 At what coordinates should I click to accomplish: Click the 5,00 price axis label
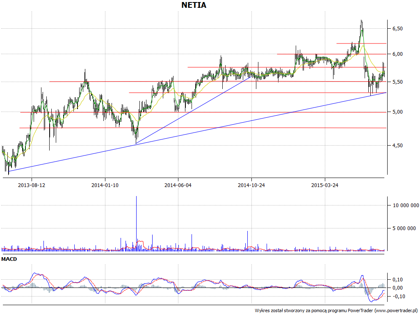(398, 112)
